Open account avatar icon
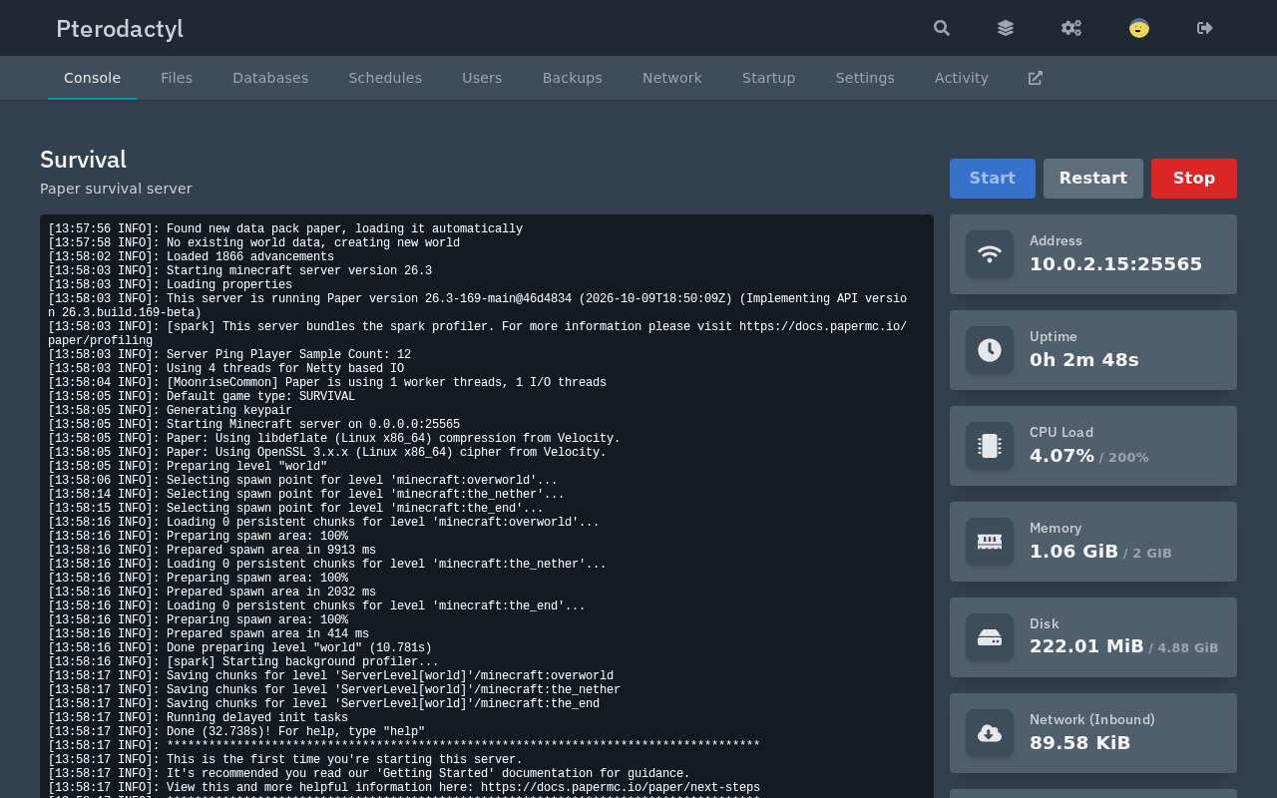The image size is (1277, 798). [x=1139, y=28]
